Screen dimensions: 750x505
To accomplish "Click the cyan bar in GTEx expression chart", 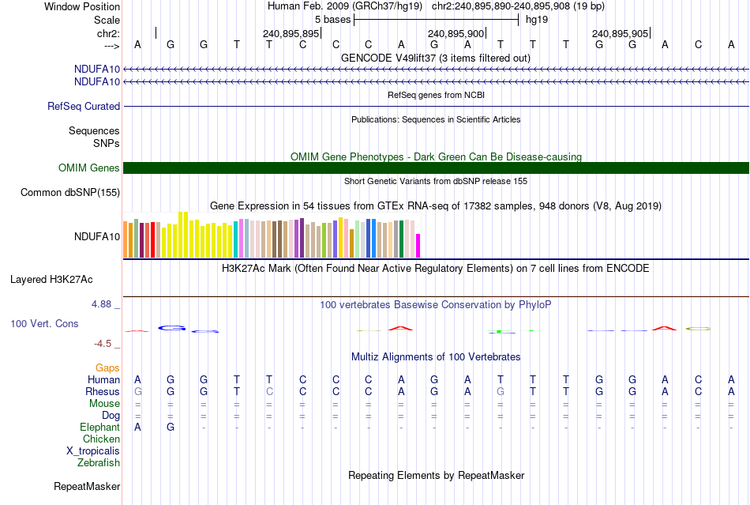I will coord(236,239).
